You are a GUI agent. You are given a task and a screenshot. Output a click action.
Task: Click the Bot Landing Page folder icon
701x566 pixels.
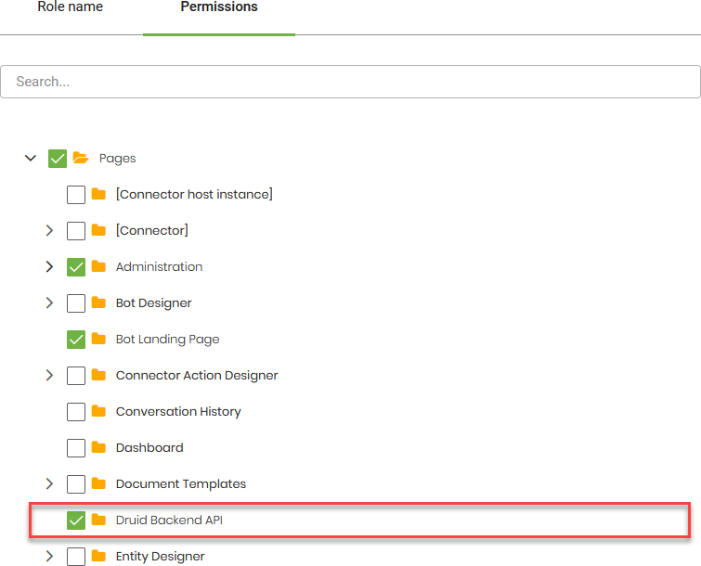click(98, 340)
